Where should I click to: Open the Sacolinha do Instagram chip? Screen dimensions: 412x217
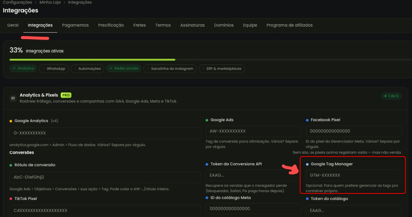pos(170,69)
